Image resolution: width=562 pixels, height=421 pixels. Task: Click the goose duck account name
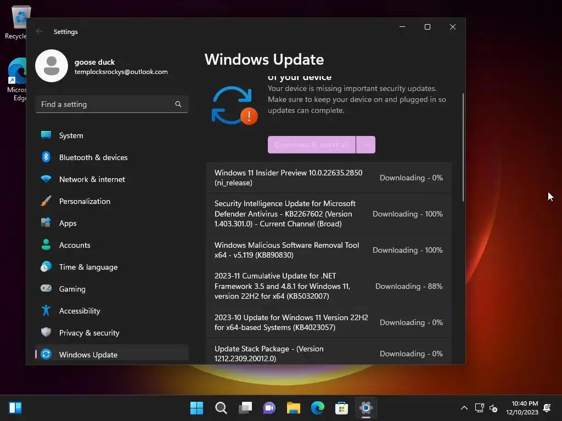point(94,62)
